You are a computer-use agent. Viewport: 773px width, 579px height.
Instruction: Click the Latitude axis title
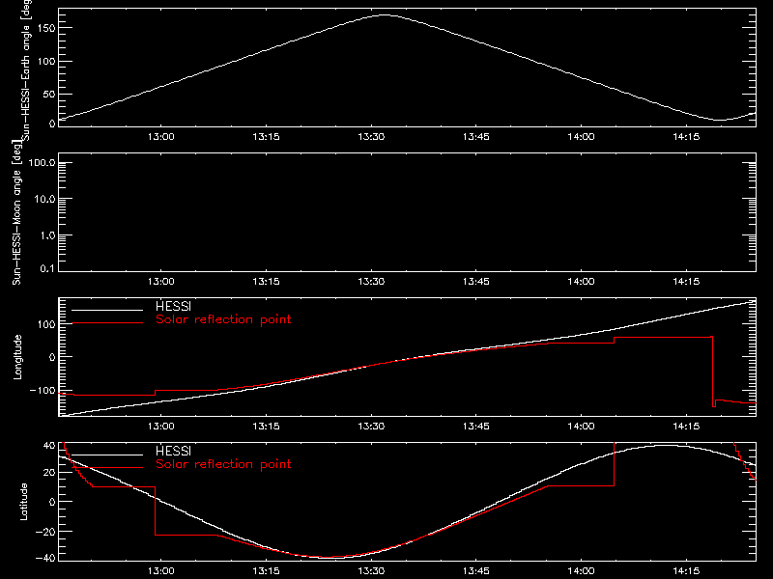23,502
